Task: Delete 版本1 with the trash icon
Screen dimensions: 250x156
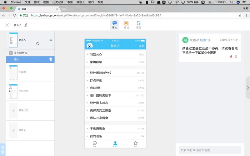Action: 51,59
